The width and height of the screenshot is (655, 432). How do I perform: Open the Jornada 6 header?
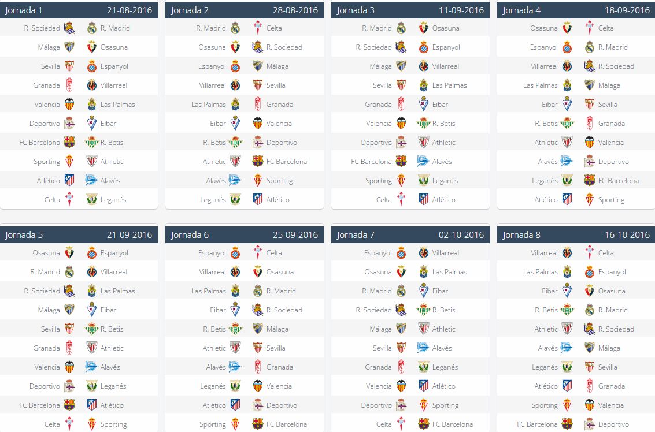pyautogui.click(x=245, y=235)
